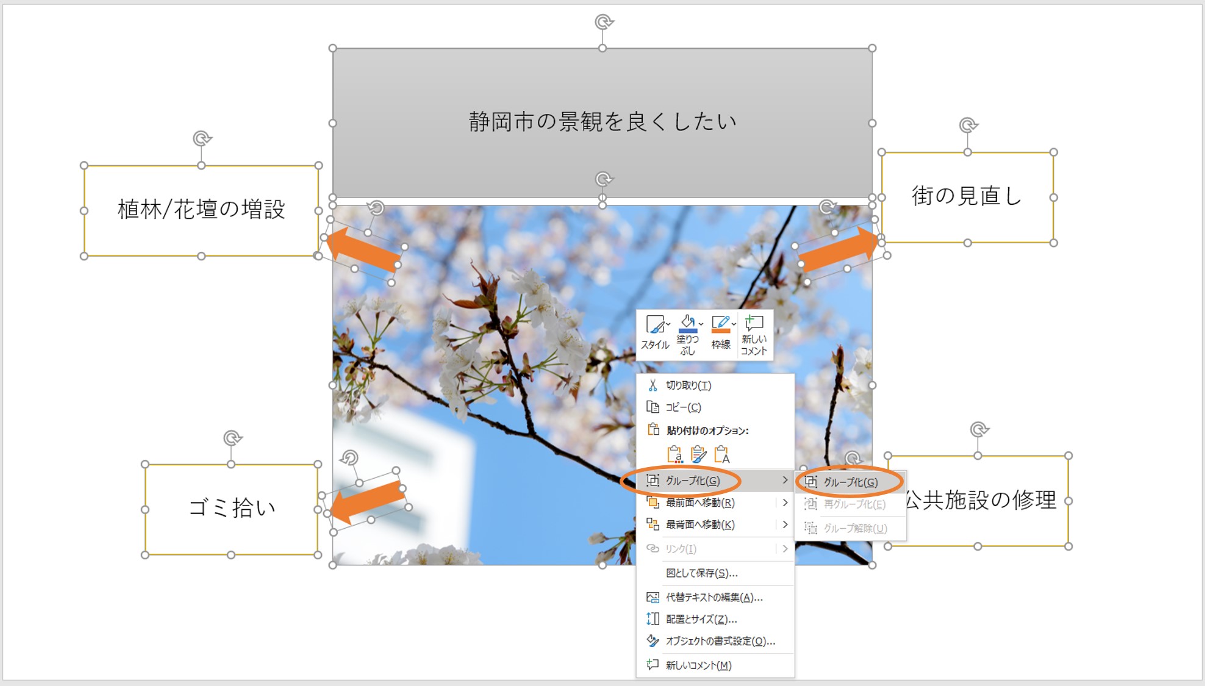
Task: Open 配置とサイズ(Z)... from context menu
Action: (x=715, y=620)
